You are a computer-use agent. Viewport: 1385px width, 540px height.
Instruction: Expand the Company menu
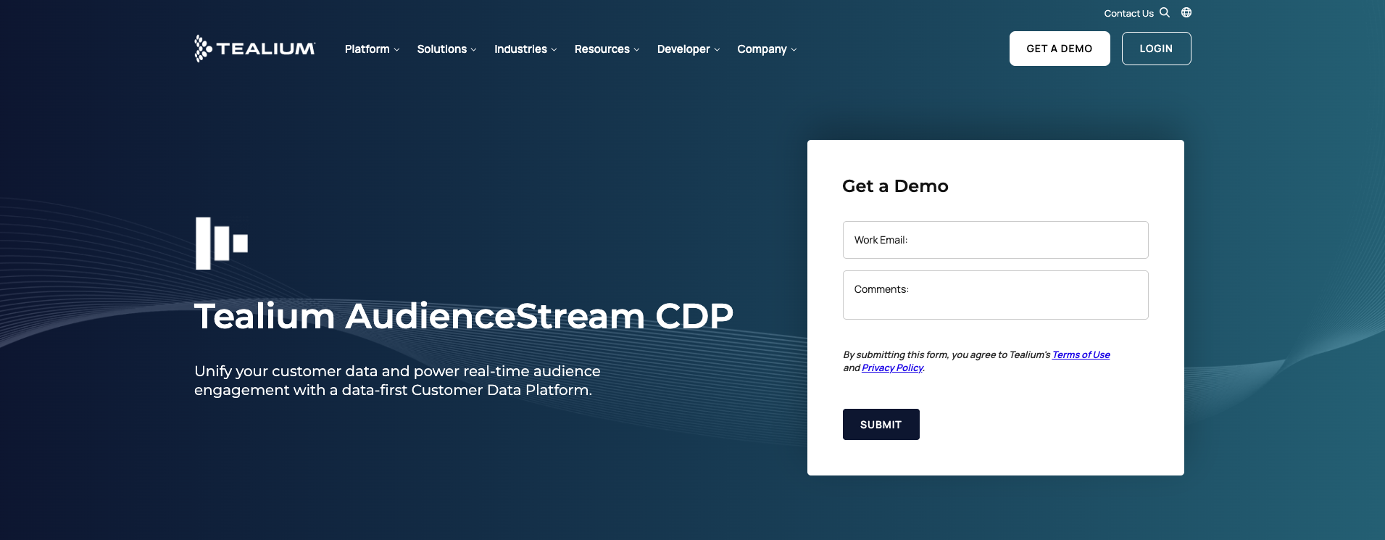(x=767, y=49)
